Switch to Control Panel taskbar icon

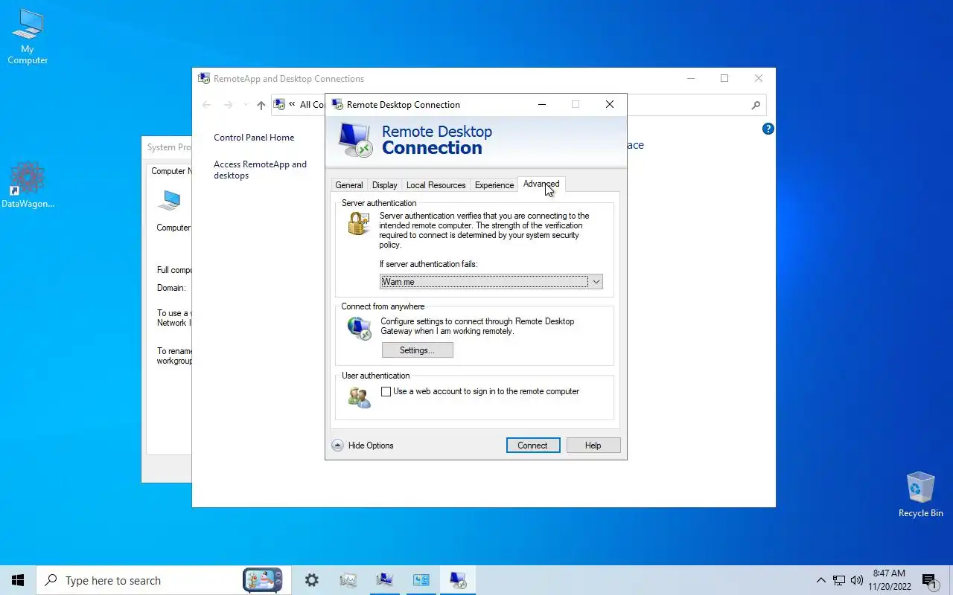421,580
